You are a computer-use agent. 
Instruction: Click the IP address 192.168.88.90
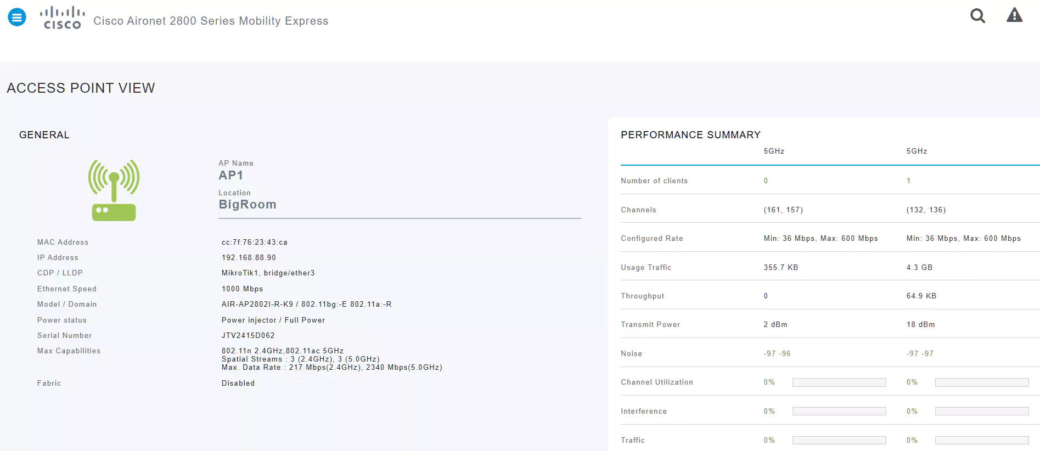pyautogui.click(x=249, y=258)
